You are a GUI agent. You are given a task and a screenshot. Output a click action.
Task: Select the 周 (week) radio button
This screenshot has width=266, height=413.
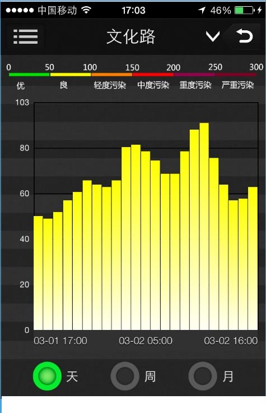coord(125,376)
